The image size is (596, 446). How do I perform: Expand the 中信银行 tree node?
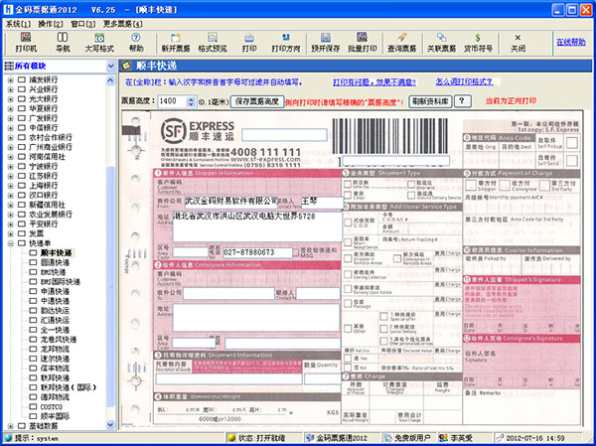11,128
